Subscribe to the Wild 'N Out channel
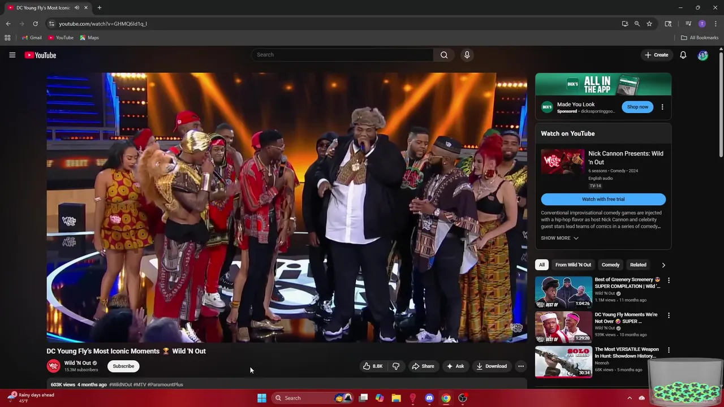724x407 pixels. pyautogui.click(x=123, y=366)
